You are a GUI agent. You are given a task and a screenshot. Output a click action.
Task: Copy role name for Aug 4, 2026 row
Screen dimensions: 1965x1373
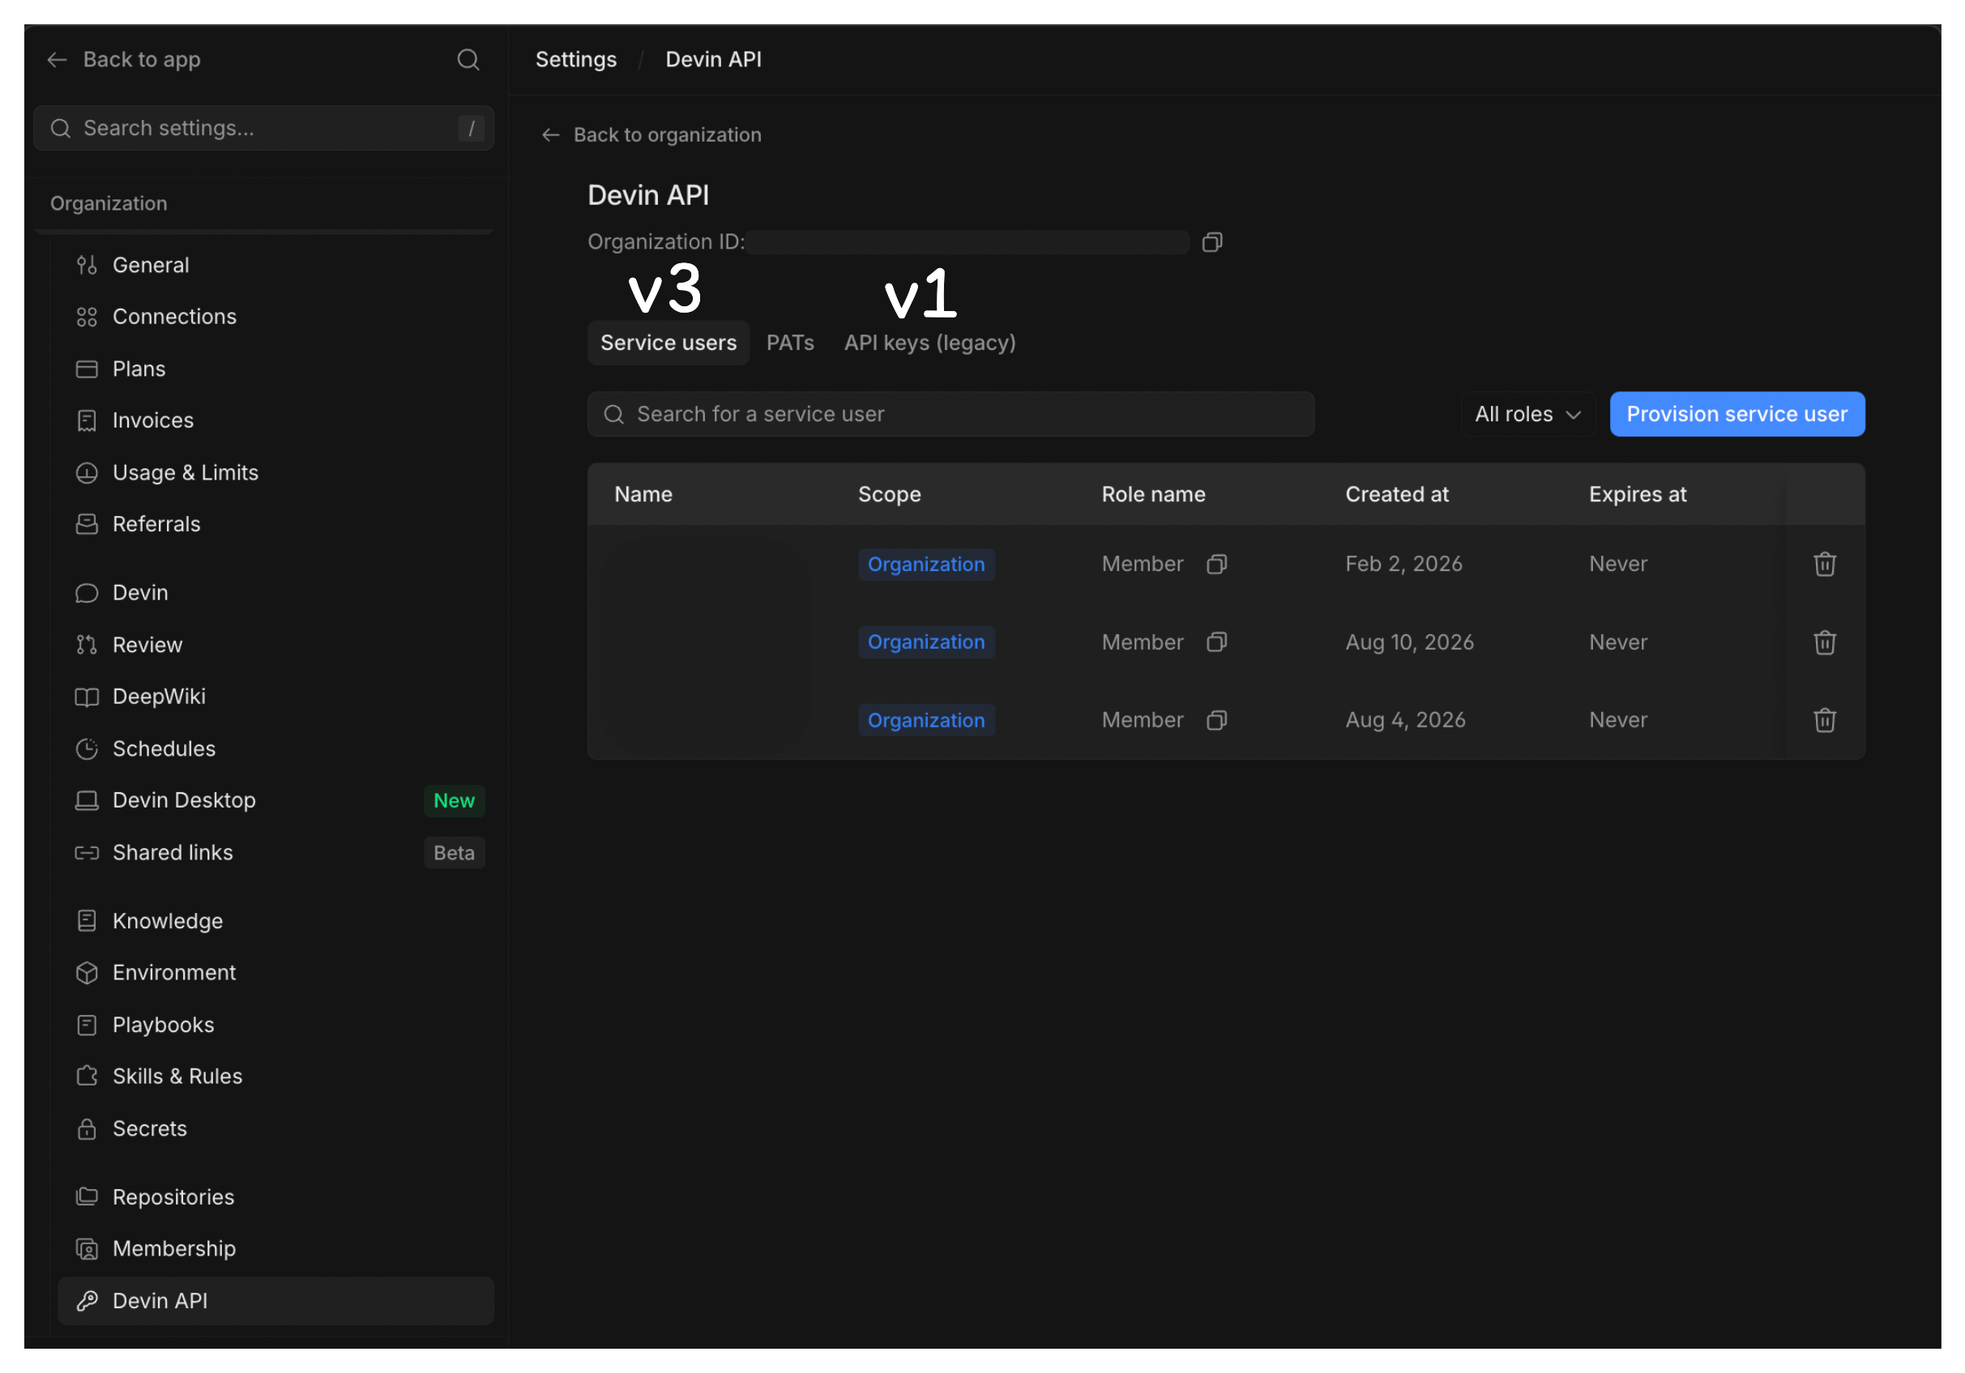point(1216,720)
